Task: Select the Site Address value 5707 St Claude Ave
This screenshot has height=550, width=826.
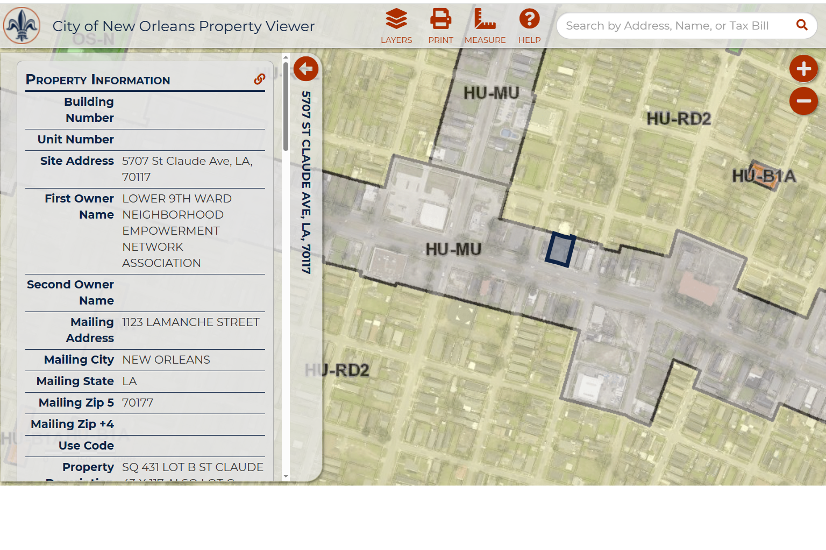Action: [187, 169]
